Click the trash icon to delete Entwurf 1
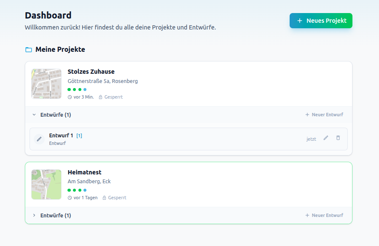379x246 pixels. pos(338,138)
